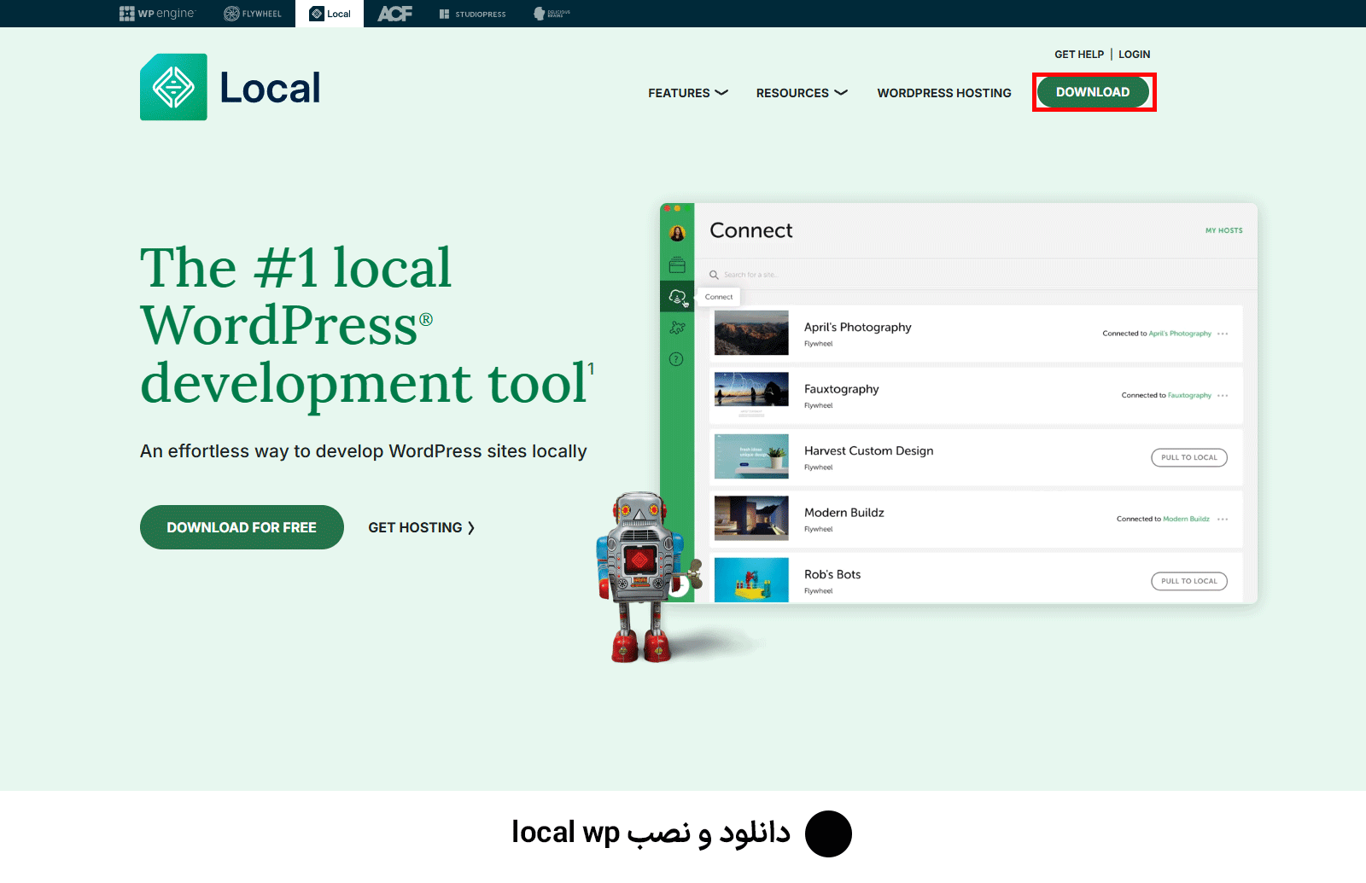
Task: Select the Rob's Bots title
Action: [x=832, y=574]
